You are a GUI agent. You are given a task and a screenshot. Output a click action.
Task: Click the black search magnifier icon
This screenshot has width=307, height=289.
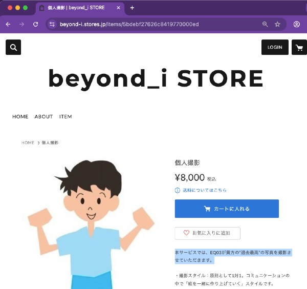(13, 47)
